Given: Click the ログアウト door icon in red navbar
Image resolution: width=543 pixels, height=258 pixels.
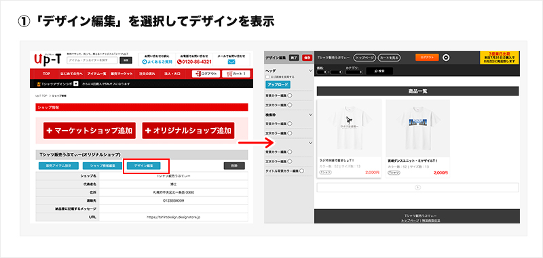Looking at the screenshot, I should (198, 74).
